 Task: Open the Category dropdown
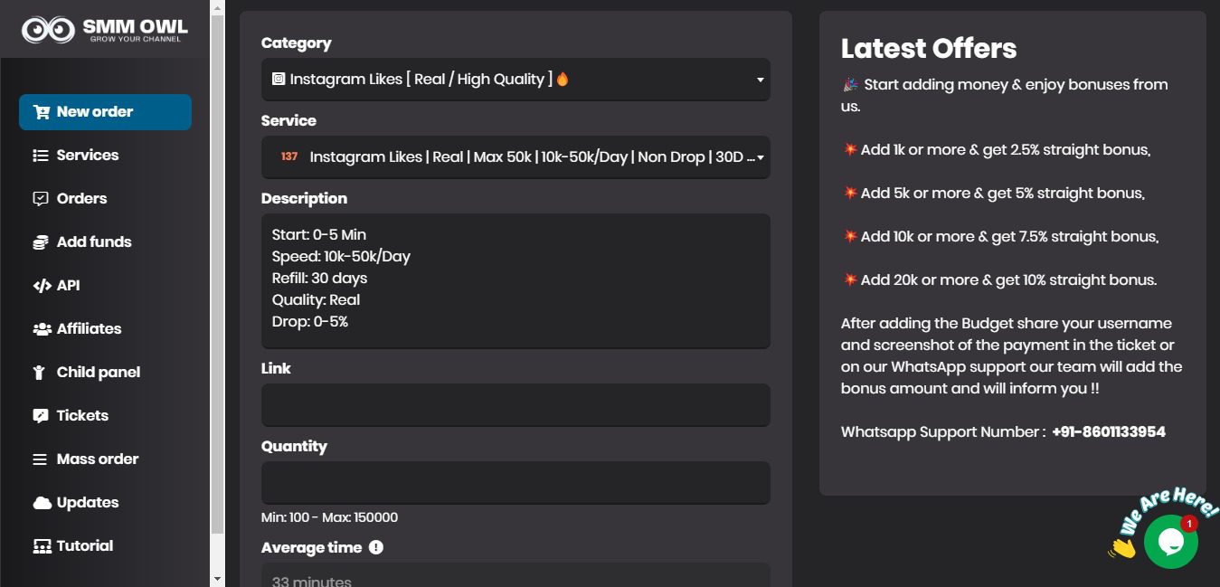[515, 80]
